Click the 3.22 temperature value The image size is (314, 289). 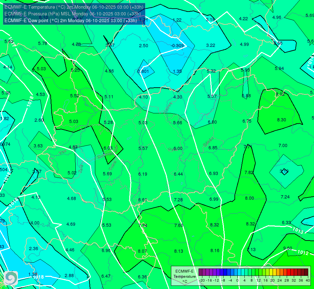point(211,45)
